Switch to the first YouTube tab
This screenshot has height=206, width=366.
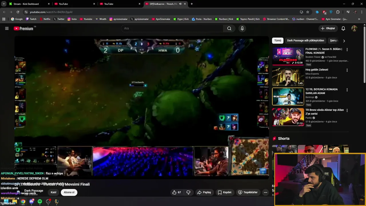pos(74,4)
